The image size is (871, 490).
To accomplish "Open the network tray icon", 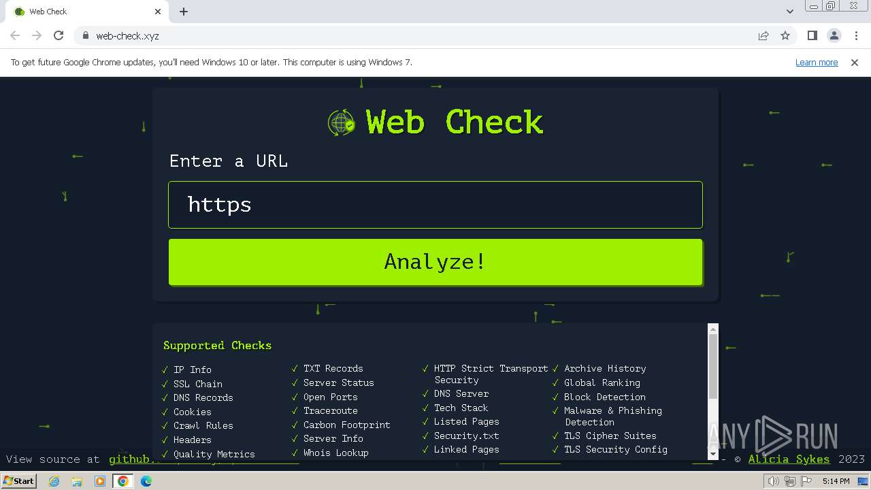I will (x=790, y=481).
